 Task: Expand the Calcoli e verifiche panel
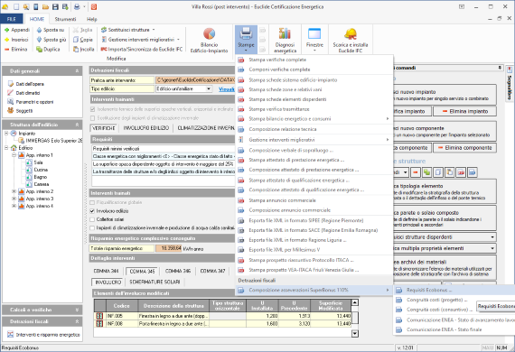77,310
